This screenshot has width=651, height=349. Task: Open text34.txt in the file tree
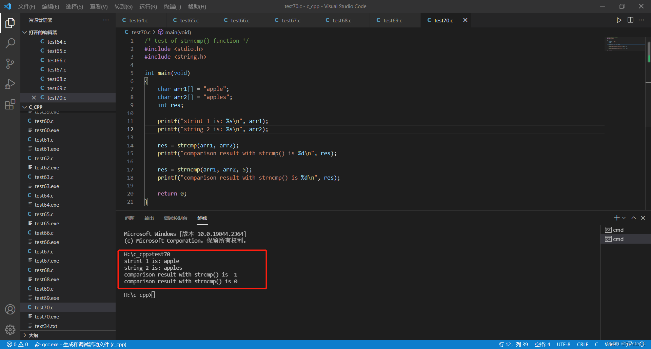[x=68, y=326]
